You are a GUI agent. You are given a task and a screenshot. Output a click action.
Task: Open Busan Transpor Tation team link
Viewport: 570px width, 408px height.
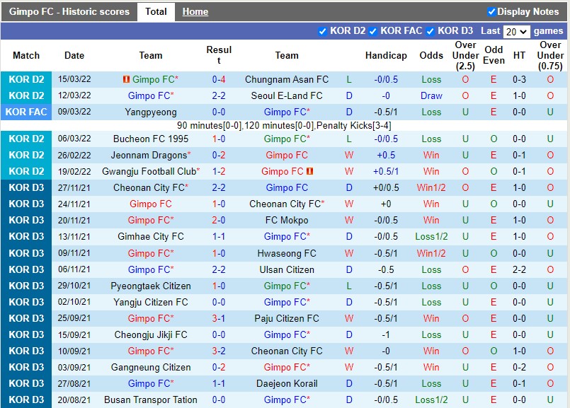(x=151, y=400)
